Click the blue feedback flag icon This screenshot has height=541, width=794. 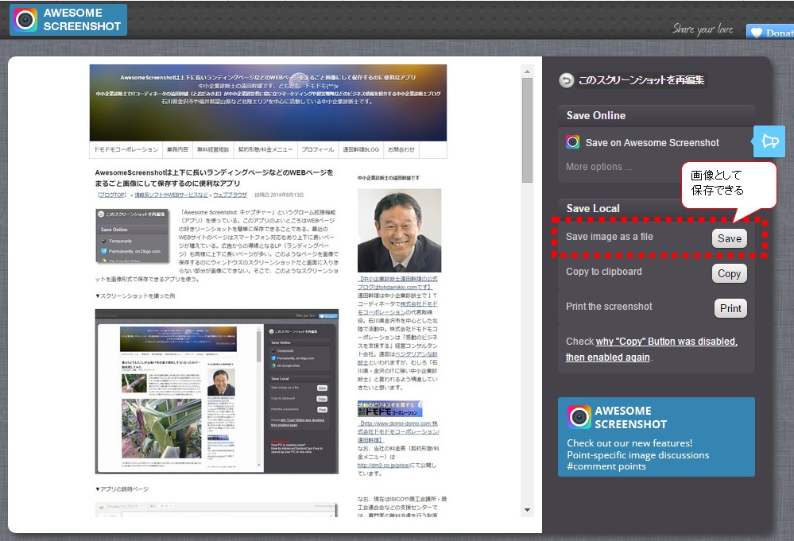click(x=769, y=141)
